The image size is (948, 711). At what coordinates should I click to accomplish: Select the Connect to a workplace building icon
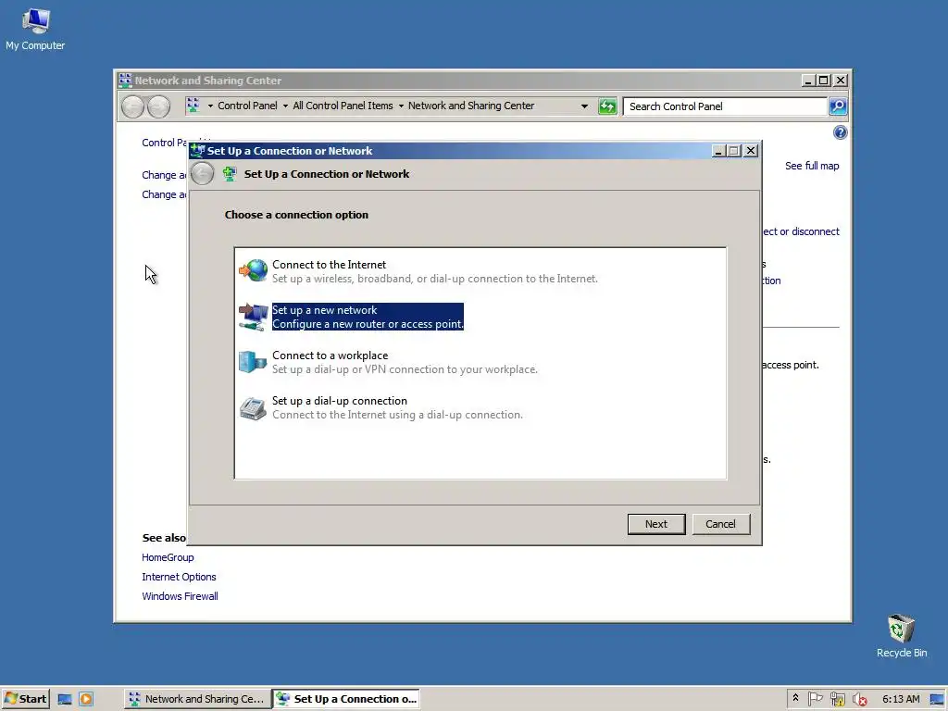coord(253,362)
